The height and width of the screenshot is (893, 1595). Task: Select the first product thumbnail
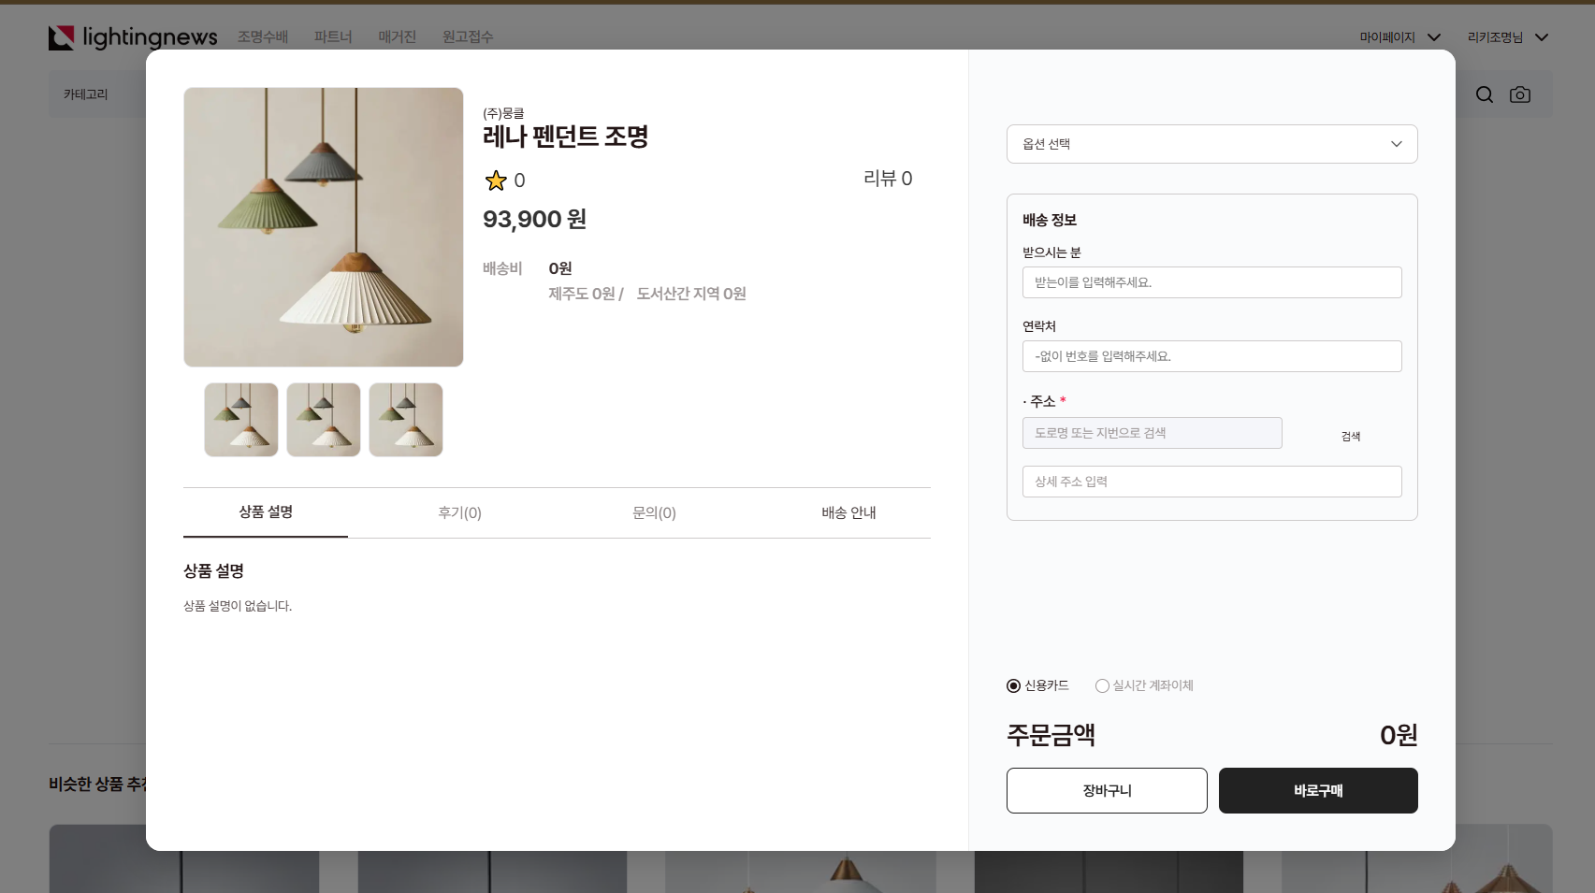tap(241, 420)
